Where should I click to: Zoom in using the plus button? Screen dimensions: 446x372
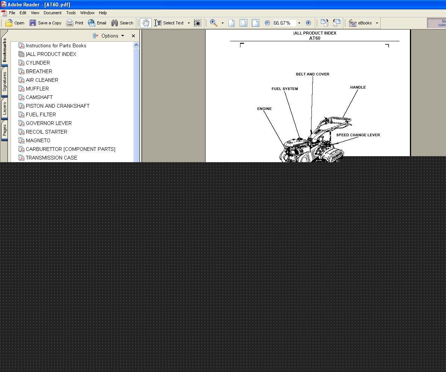(308, 23)
